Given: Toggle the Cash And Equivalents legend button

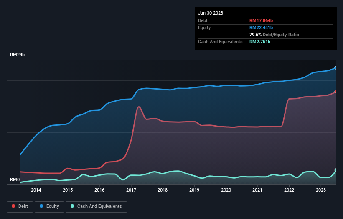Looking at the screenshot, I should pyautogui.click(x=96, y=207).
